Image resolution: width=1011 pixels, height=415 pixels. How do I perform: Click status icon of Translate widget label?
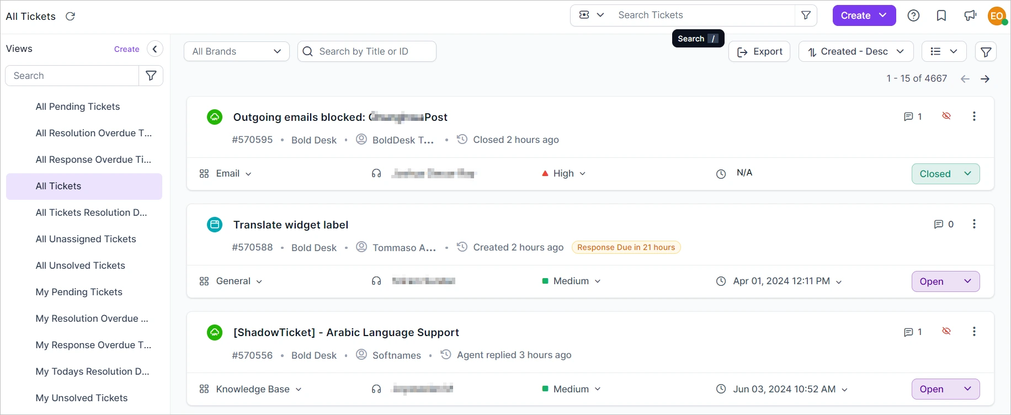pos(215,225)
